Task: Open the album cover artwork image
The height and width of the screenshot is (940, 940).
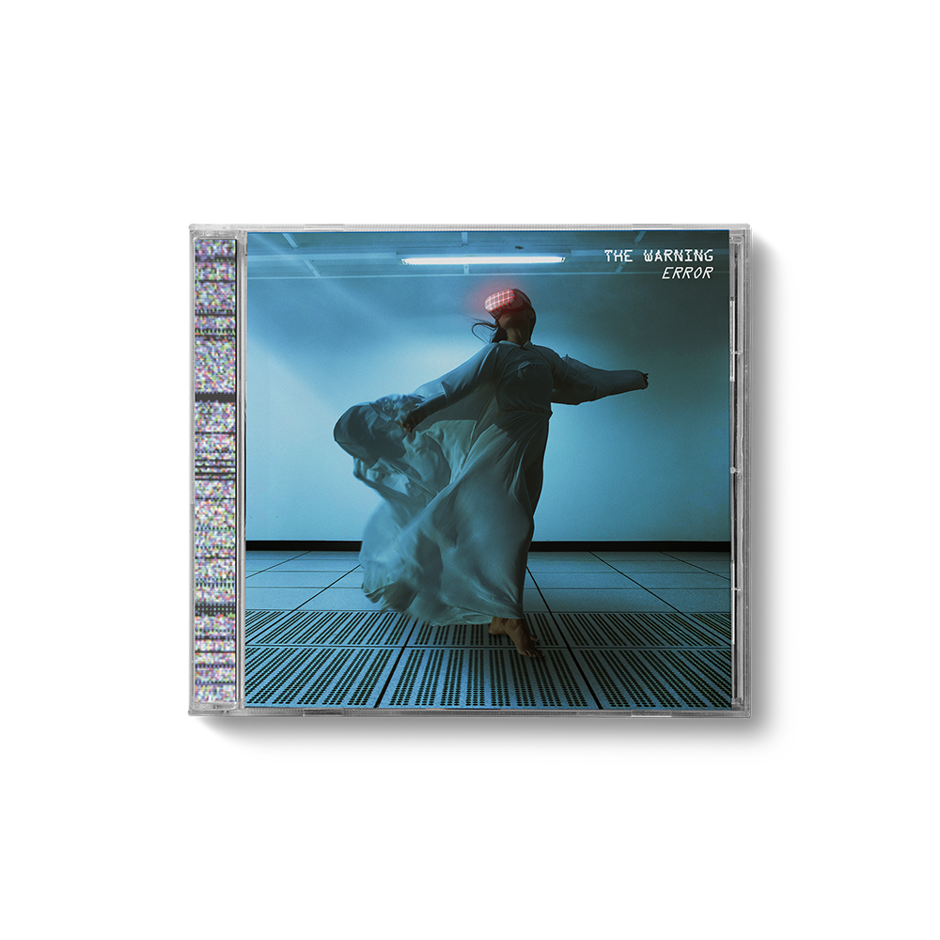Action: pos(487,468)
